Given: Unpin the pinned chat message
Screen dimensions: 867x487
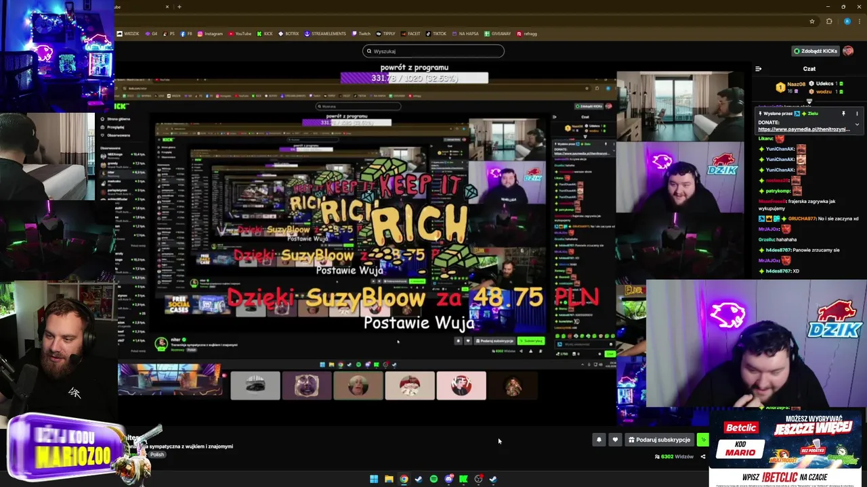Looking at the screenshot, I should 843,114.
